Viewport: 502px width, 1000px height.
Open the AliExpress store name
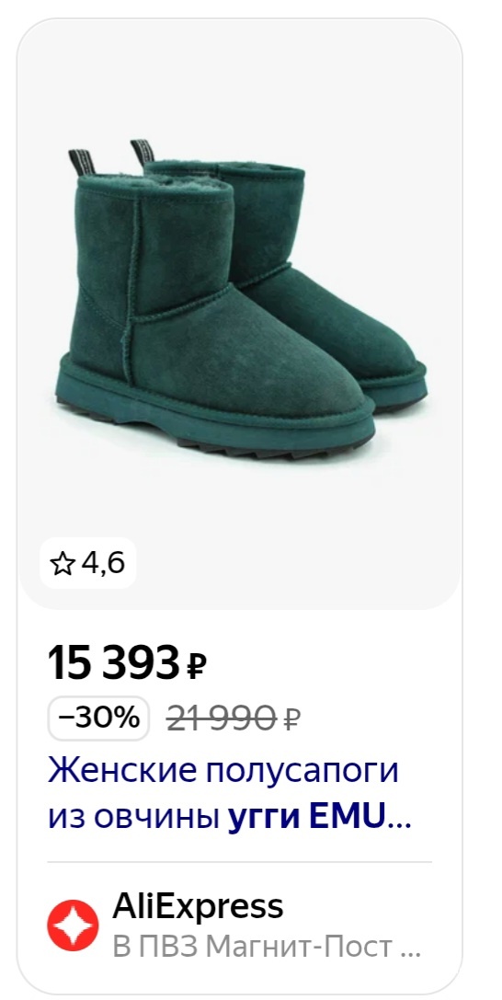pos(198,906)
